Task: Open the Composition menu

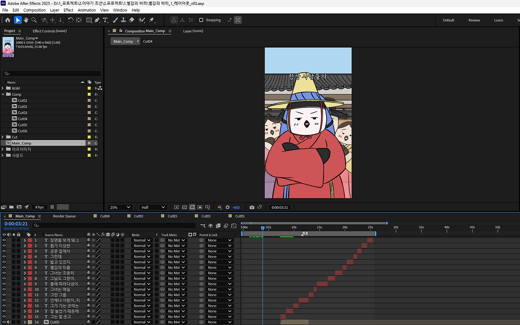Action: pyautogui.click(x=35, y=10)
